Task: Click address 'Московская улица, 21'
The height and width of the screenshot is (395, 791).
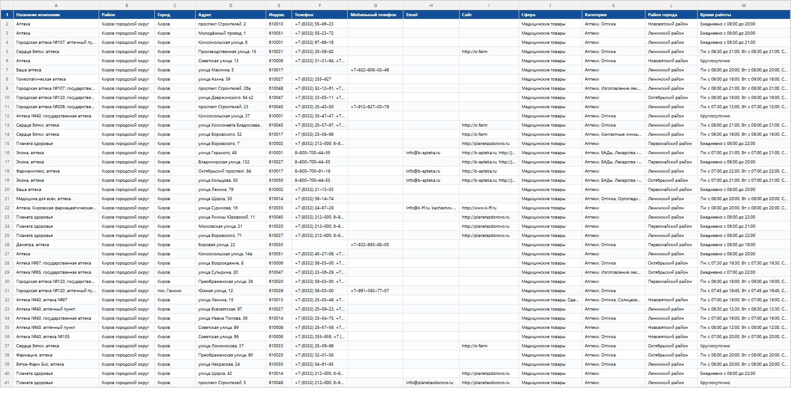Action: (231, 226)
